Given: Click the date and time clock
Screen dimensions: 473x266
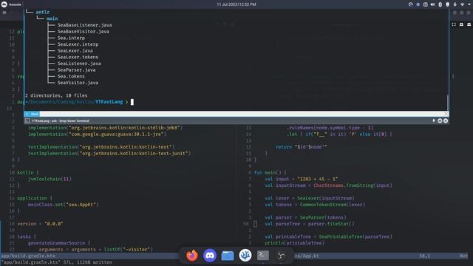Looking at the screenshot, I should click(x=236, y=4).
